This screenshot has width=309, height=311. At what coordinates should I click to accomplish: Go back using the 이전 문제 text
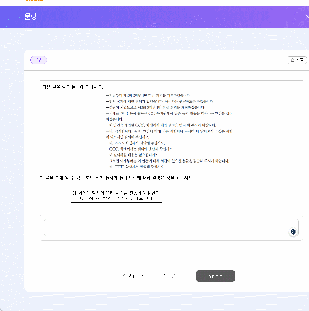137,276
